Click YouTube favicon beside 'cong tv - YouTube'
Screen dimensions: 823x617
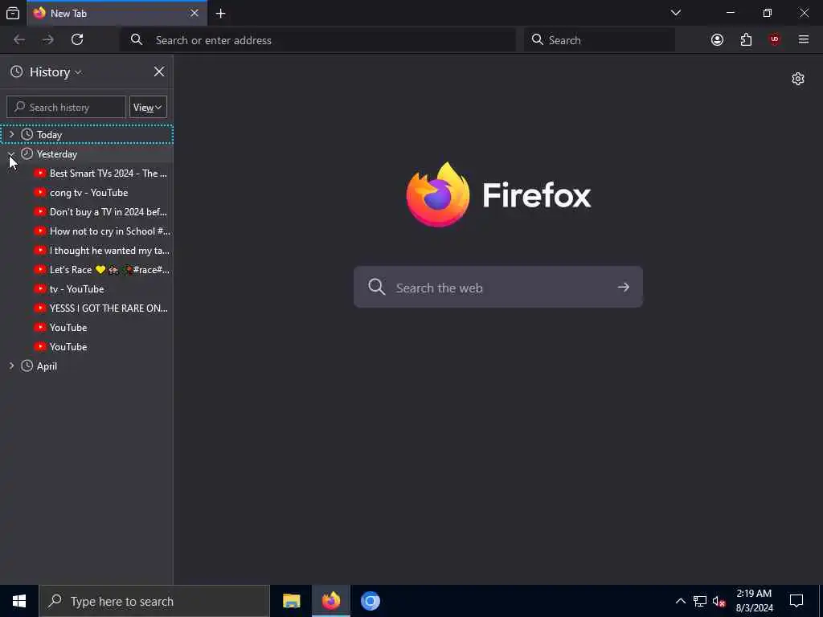[40, 193]
